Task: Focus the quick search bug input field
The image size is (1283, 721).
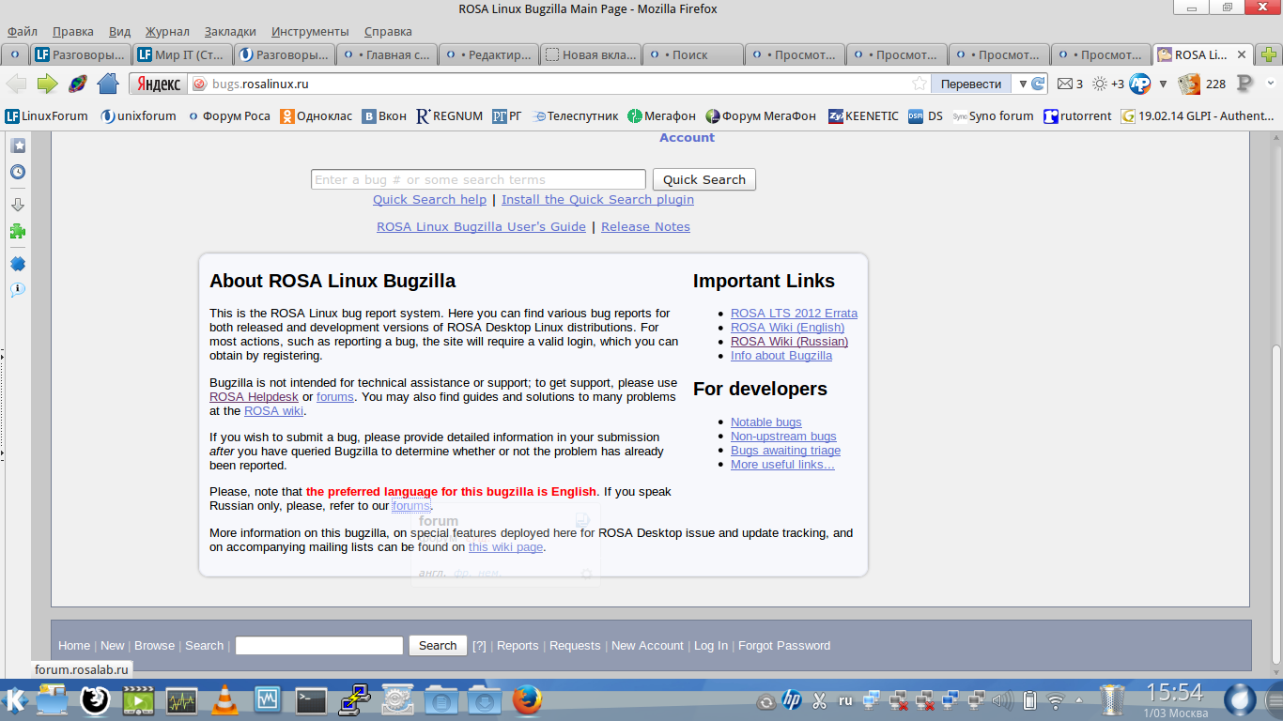Action: (478, 179)
